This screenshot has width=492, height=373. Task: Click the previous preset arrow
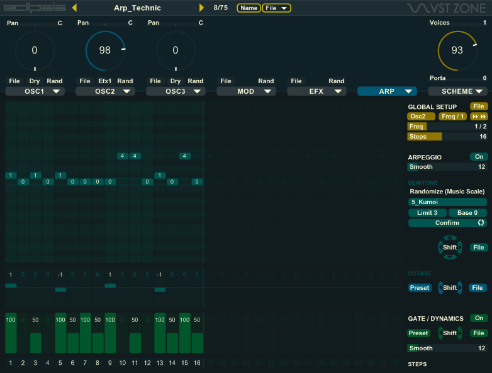(x=74, y=8)
